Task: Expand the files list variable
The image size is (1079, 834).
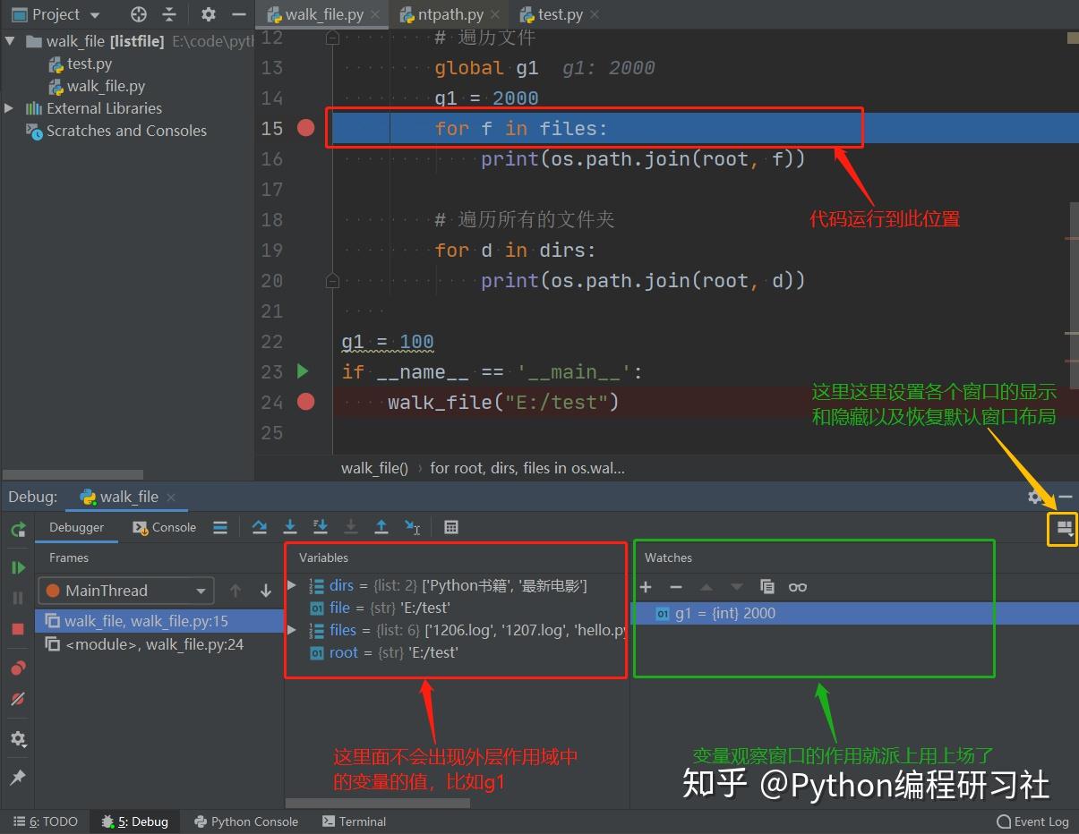Action: click(292, 630)
